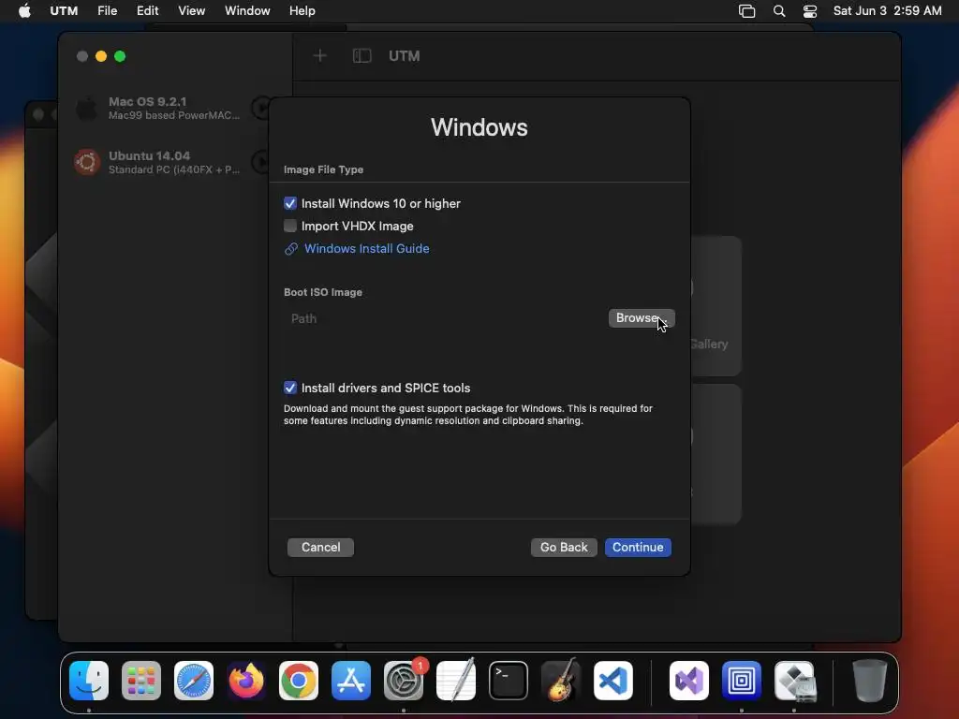Click the Continue button

pos(638,547)
